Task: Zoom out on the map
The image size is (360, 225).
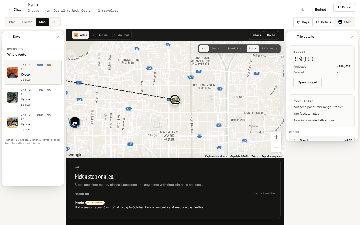Action: [276, 147]
